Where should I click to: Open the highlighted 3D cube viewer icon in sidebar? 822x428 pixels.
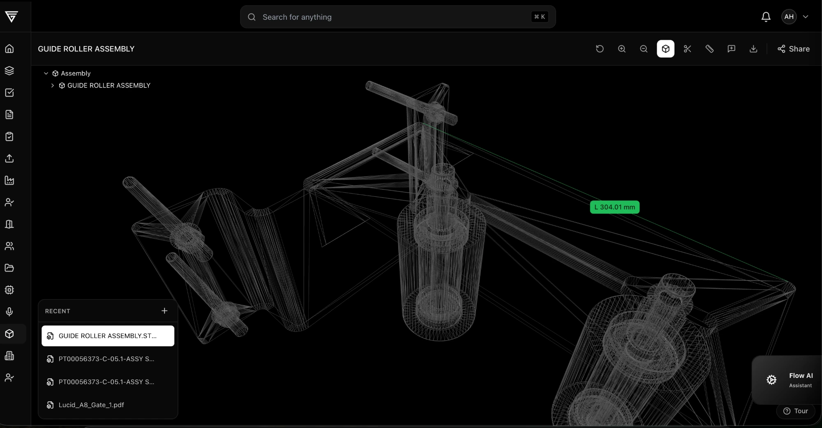(9, 334)
